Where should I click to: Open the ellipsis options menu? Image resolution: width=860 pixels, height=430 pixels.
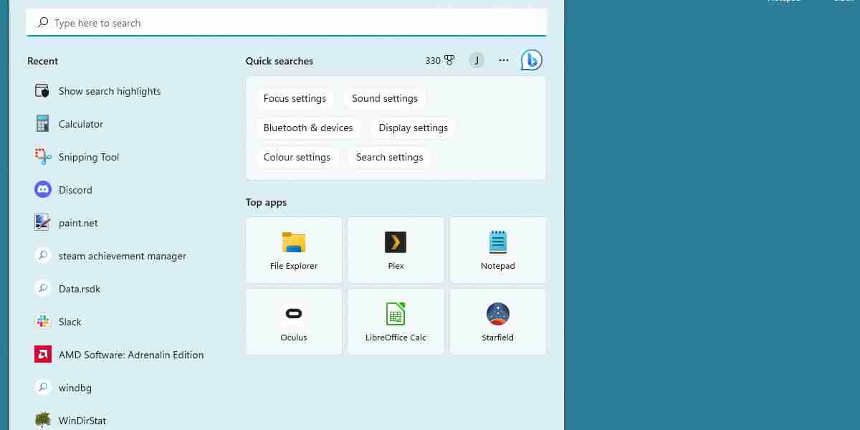point(503,60)
